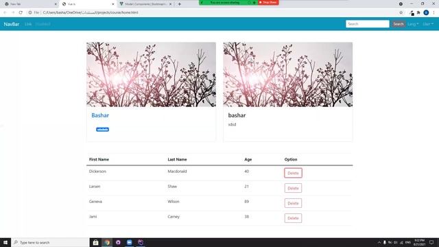Click the lowercase bashar card image
Viewport: 439px width, 247px height.
pyautogui.click(x=288, y=75)
